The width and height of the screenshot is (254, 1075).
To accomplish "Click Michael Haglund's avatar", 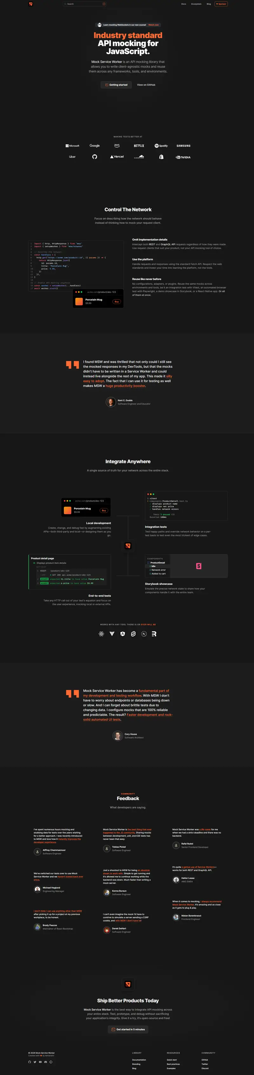I will [37, 889].
